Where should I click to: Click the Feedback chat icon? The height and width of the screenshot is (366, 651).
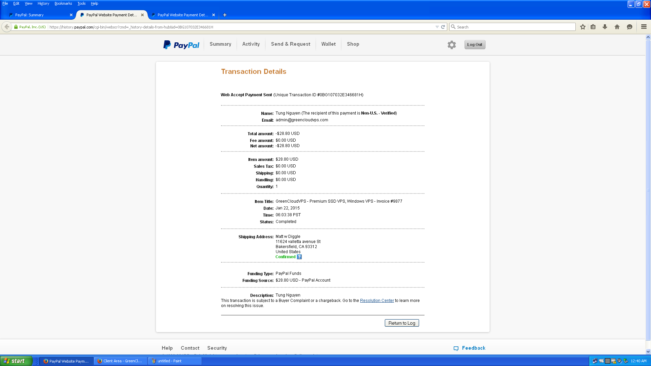(x=456, y=348)
